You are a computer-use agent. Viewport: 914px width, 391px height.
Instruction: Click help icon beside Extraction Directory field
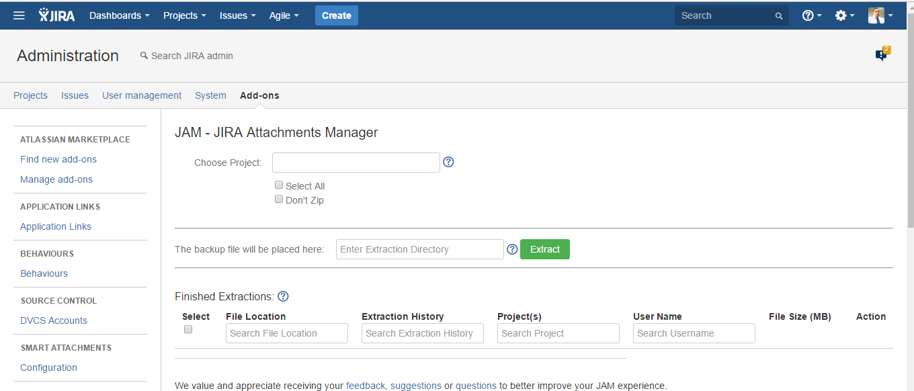512,249
